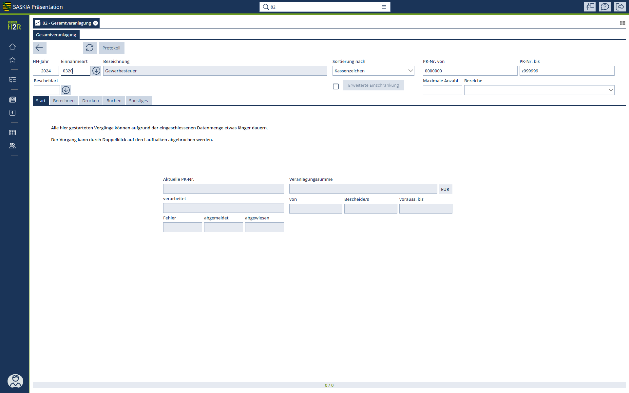The height and width of the screenshot is (393, 629).
Task: Click the refresh arrows icon
Action: click(89, 48)
